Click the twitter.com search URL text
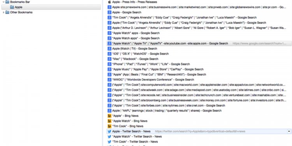 pos(200,131)
